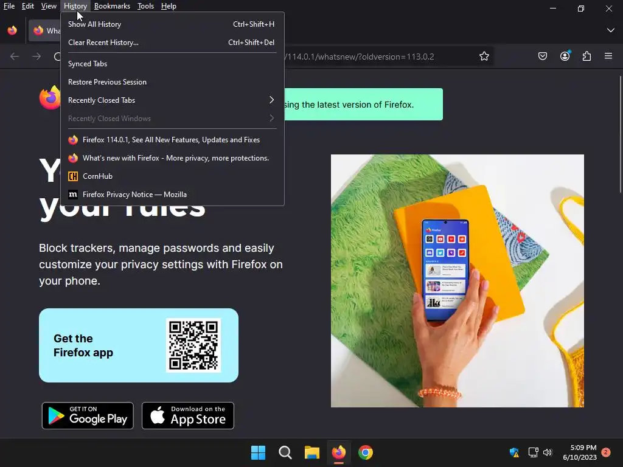Screen dimensions: 623x467
Task: Launch Google Chrome from taskbar
Action: pyautogui.click(x=366, y=452)
